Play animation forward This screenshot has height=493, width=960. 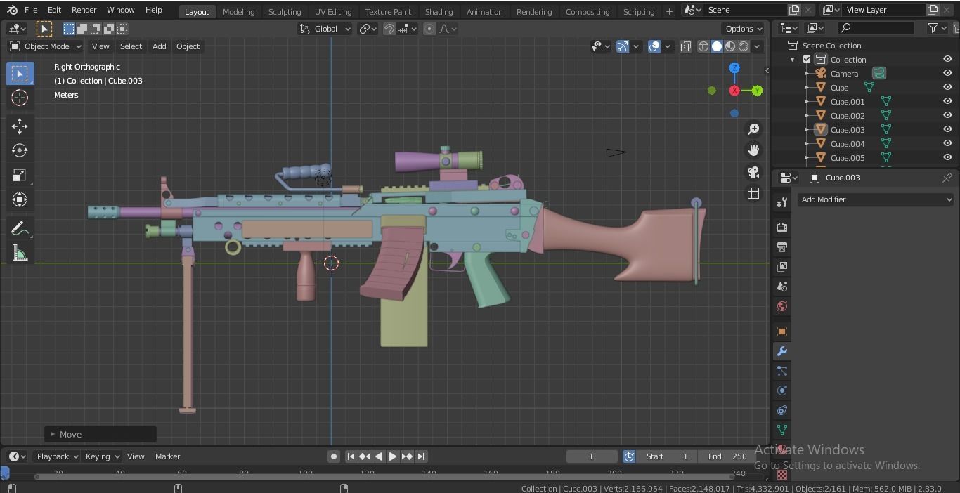pyautogui.click(x=393, y=456)
